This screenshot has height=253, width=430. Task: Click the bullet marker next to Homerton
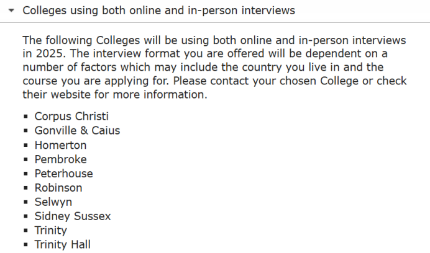(26, 145)
